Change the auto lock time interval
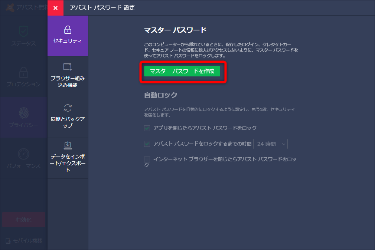Viewport: 375px width, 250px height. point(270,144)
